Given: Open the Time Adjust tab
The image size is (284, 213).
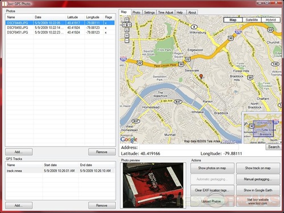Looking at the screenshot, I should pos(166,12).
